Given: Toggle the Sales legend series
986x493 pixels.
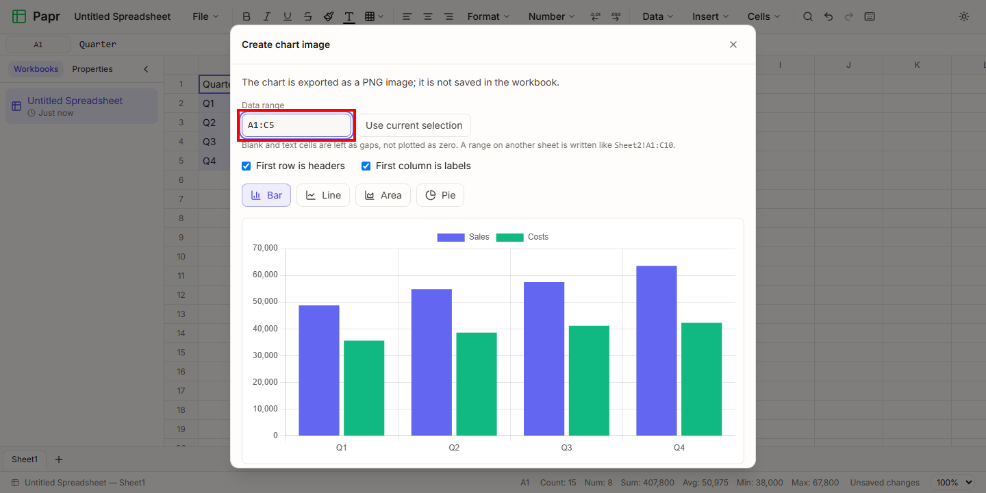Looking at the screenshot, I should pos(464,237).
